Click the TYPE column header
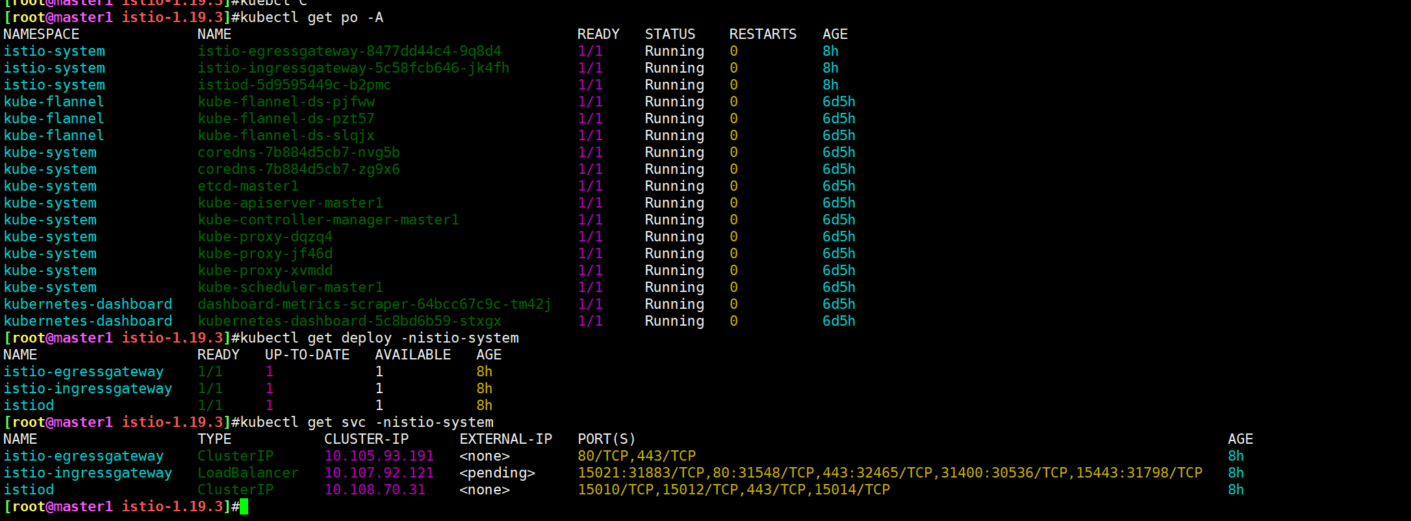Screen dimensions: 1411x521 pos(214,439)
